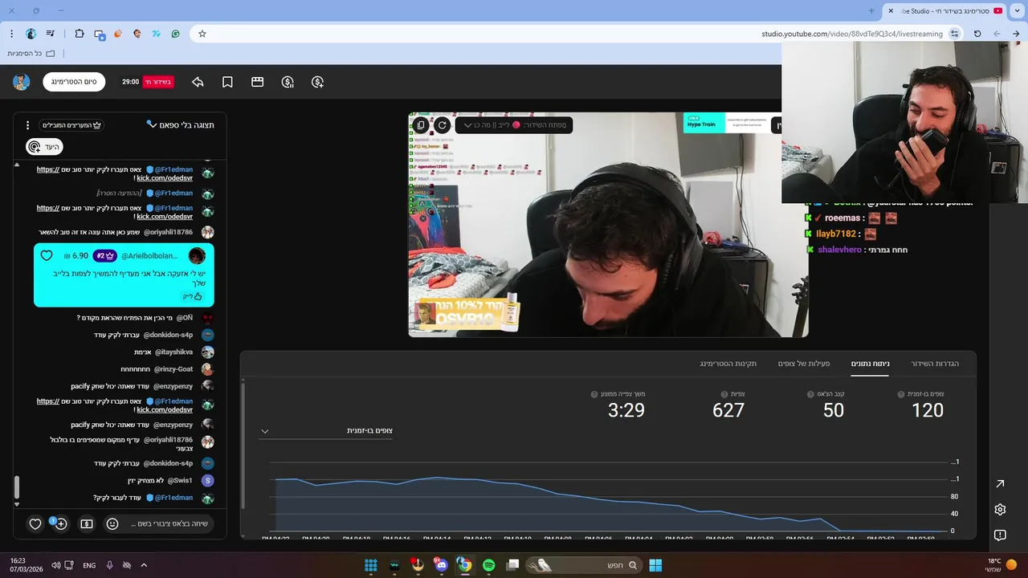Open all bookmarks folder (כל הסימניות)
The width and height of the screenshot is (1028, 578).
(x=31, y=54)
